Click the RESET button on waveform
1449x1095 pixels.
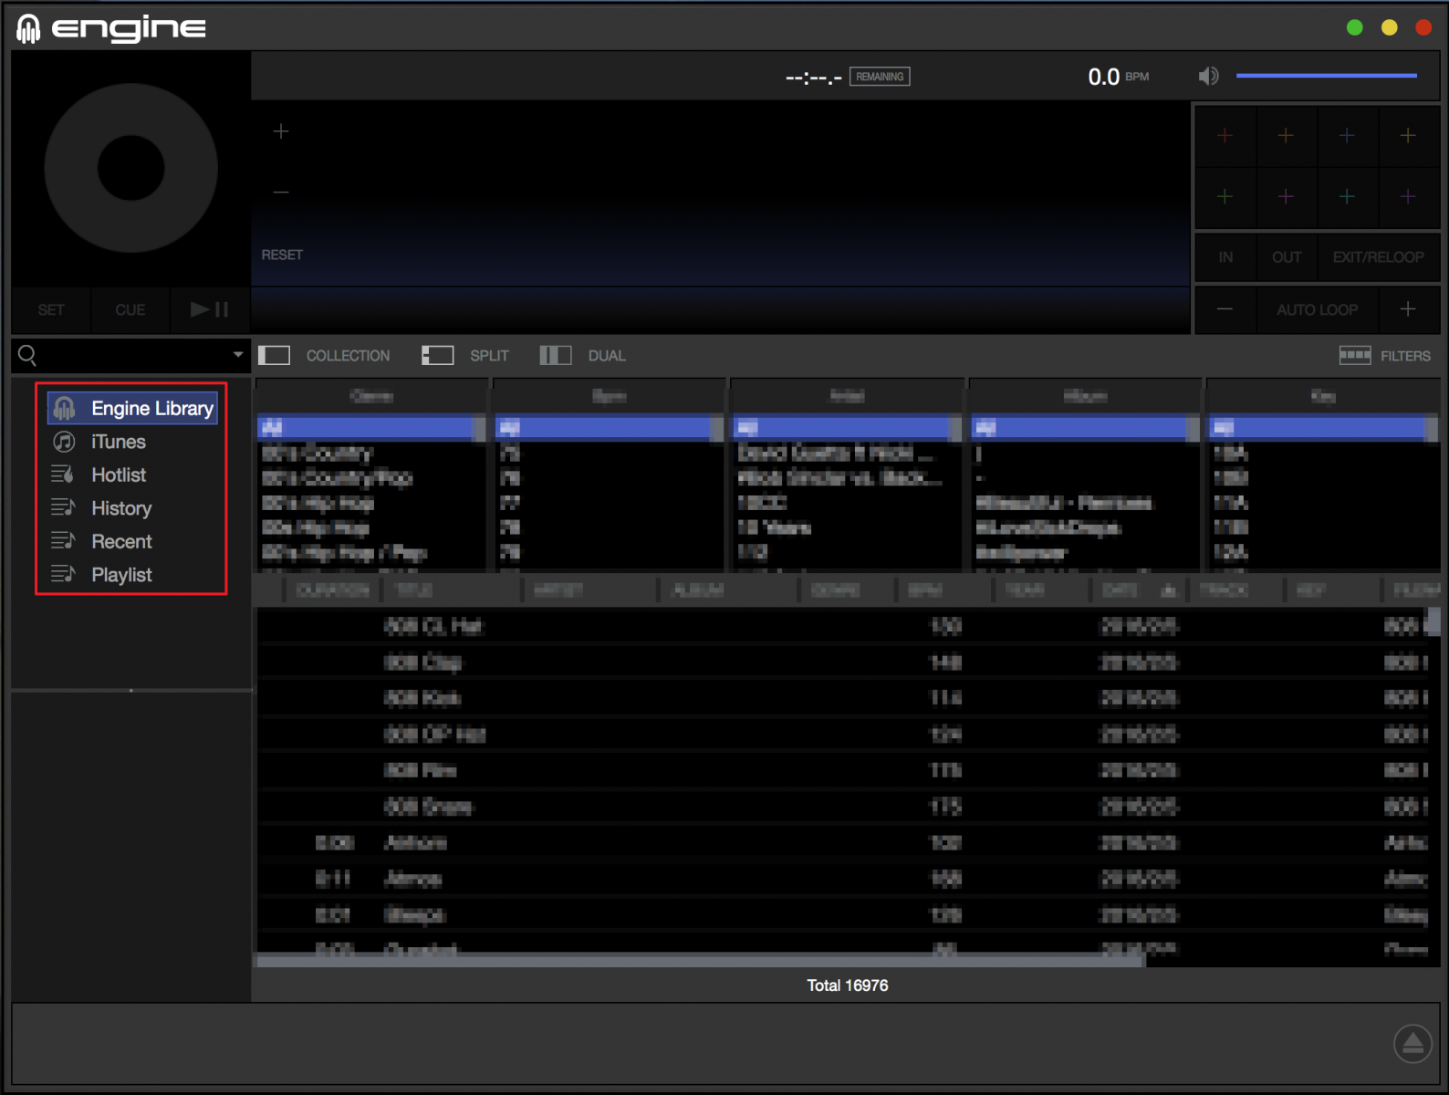point(282,255)
